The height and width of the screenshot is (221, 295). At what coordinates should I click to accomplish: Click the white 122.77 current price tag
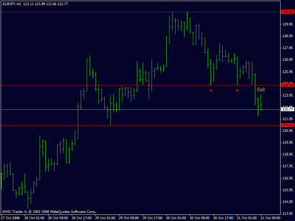pyautogui.click(x=287, y=109)
